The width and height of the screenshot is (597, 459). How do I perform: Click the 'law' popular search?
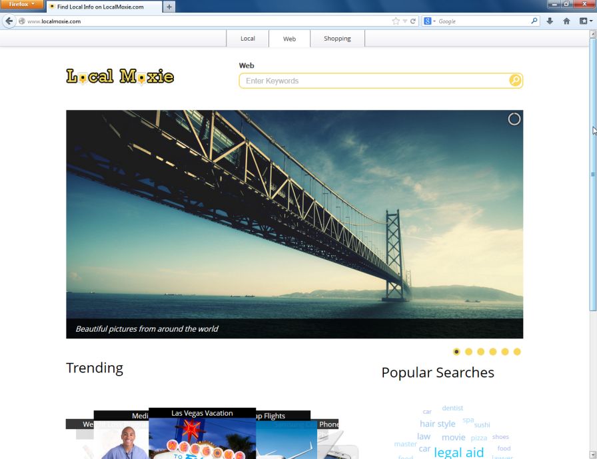click(424, 436)
